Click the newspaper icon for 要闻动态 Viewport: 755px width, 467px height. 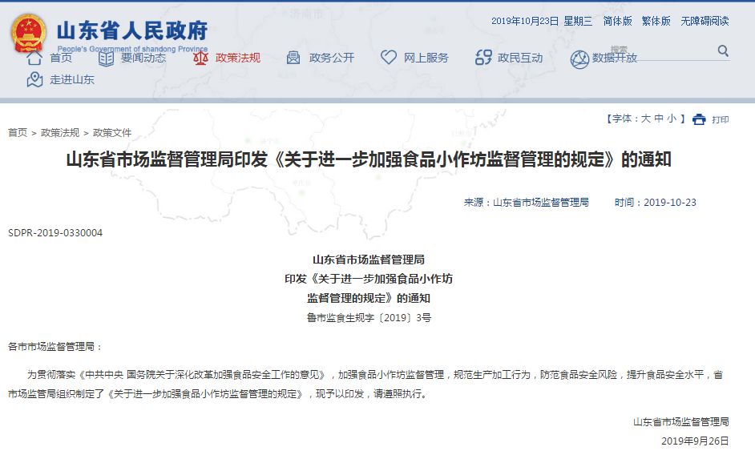tap(106, 58)
